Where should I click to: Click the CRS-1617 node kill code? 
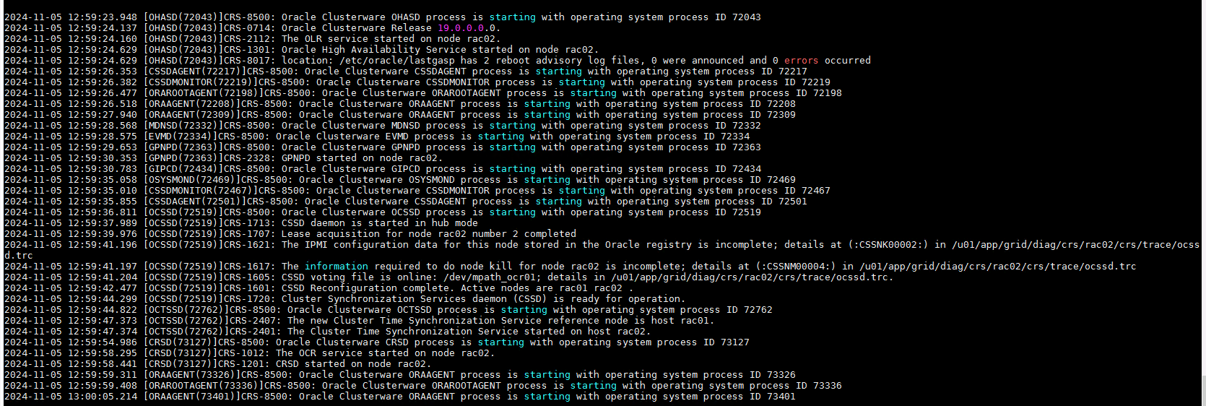point(247,267)
